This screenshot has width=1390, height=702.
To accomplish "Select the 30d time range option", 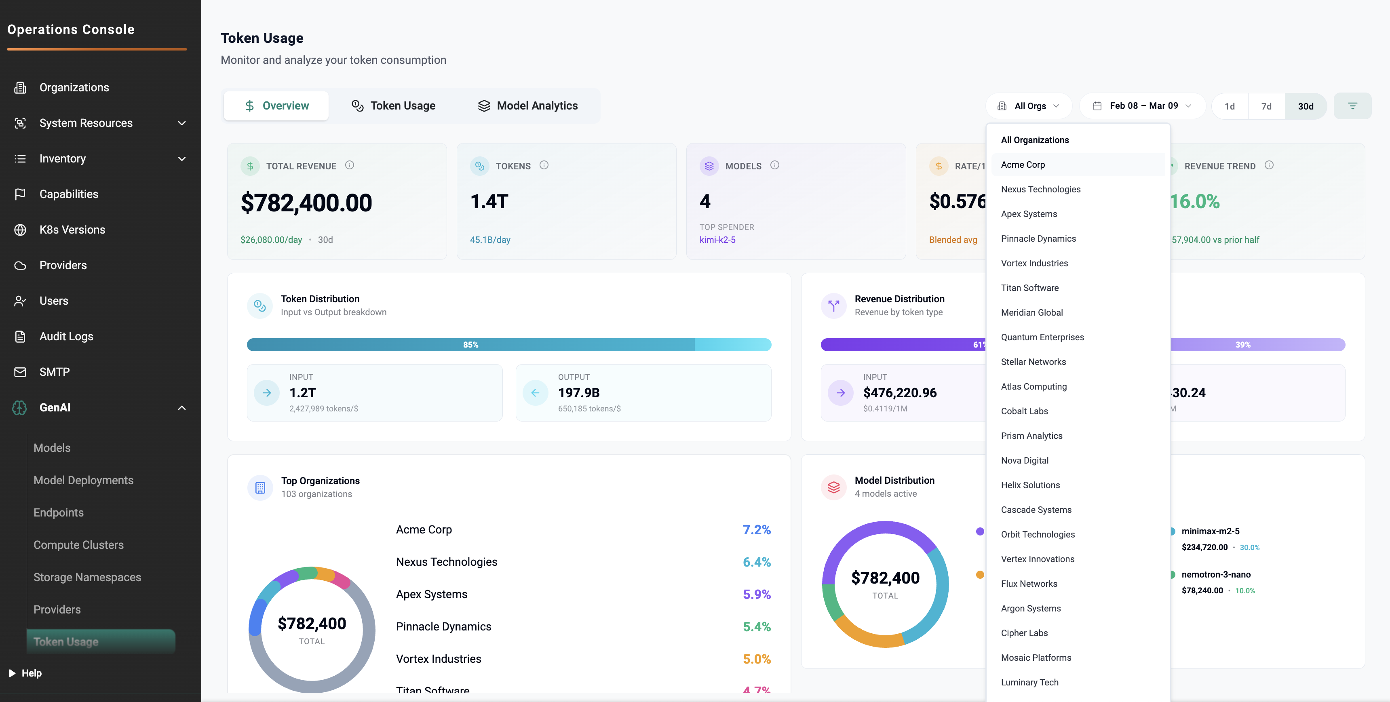I will [1305, 106].
